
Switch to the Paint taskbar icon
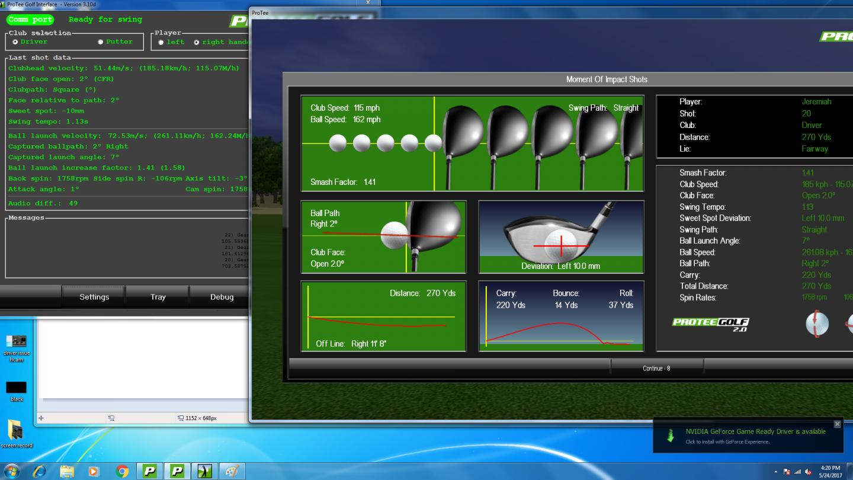tap(232, 472)
